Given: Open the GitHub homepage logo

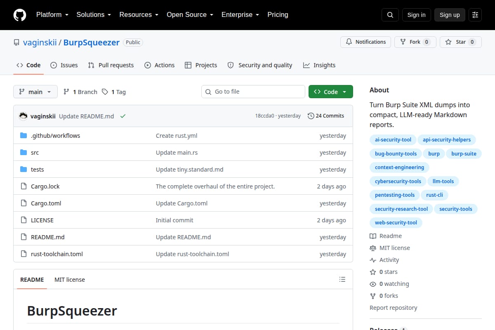Looking at the screenshot, I should (20, 15).
